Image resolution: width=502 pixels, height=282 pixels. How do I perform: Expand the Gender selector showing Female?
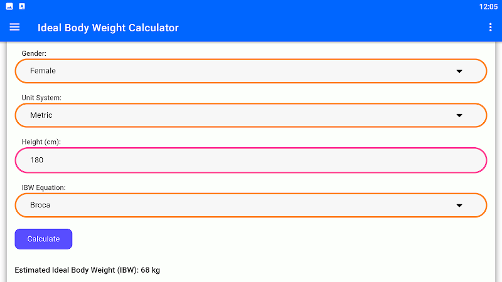click(251, 71)
